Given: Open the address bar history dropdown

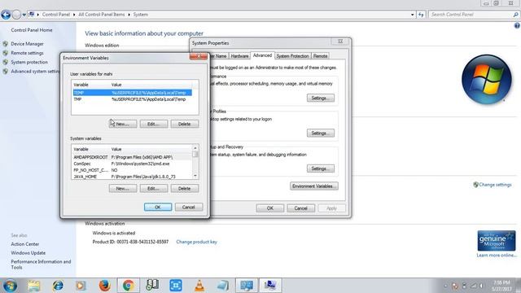Looking at the screenshot, I should 413,15.
